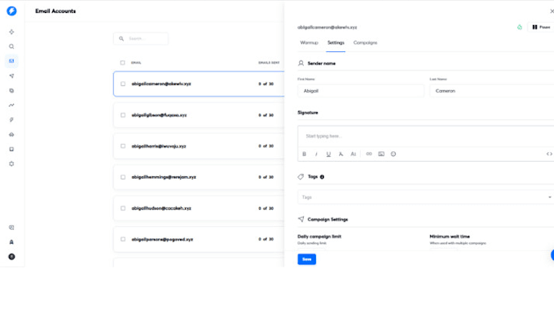This screenshot has width=554, height=334.
Task: Tick the checkbox next to abigailhudson@cocakeh.xyz
Action: click(123, 208)
